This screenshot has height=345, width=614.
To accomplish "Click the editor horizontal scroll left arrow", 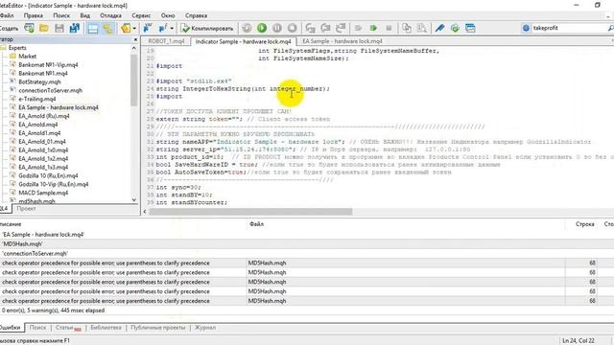I will [x=145, y=212].
